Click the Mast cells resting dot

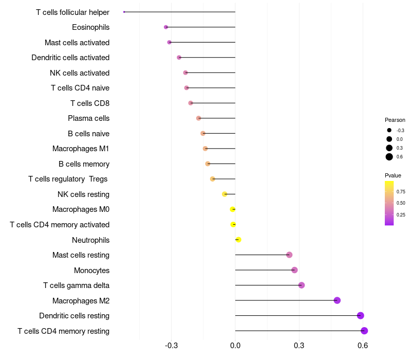(x=289, y=255)
